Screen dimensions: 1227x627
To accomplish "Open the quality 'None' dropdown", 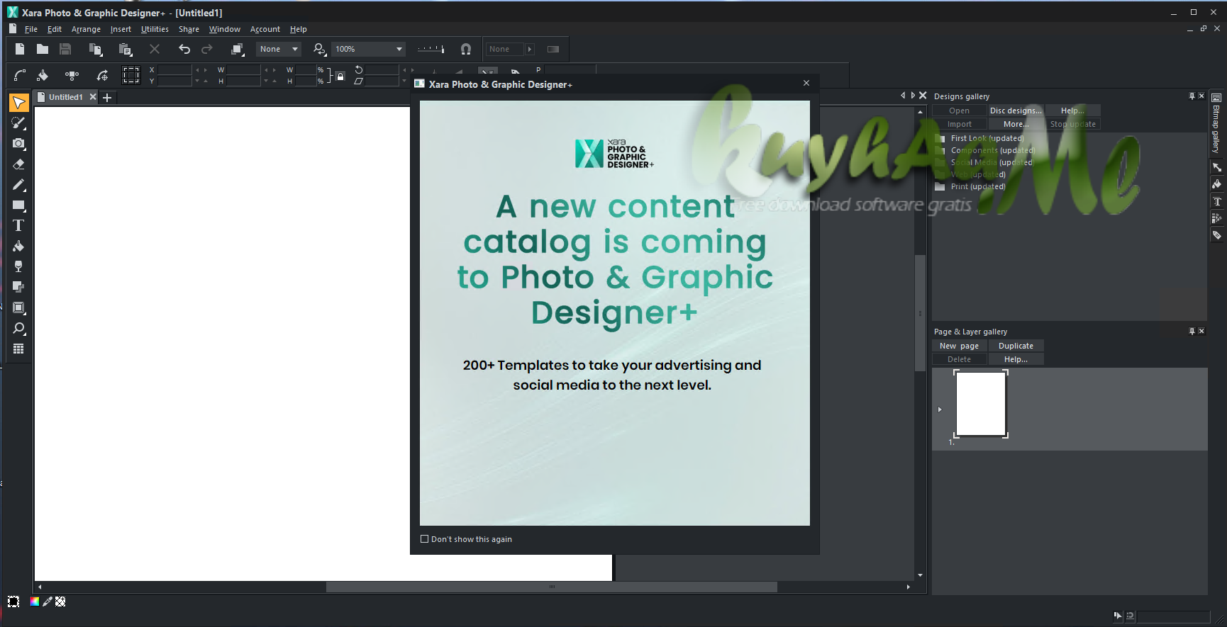I will [279, 49].
